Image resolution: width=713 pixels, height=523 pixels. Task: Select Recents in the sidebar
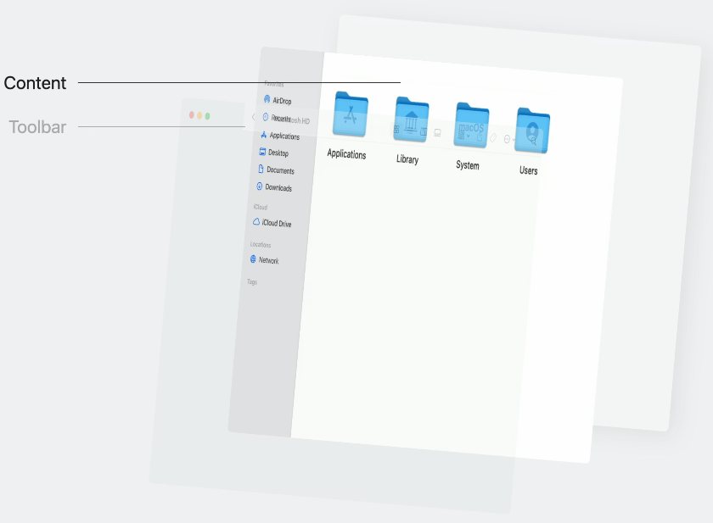pyautogui.click(x=277, y=118)
